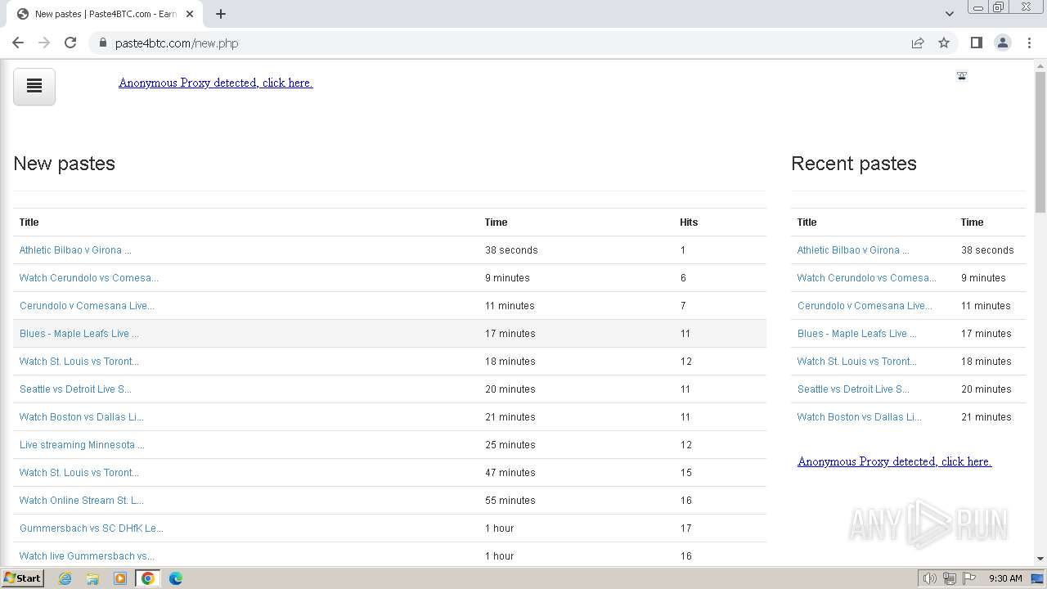The width and height of the screenshot is (1047, 589).
Task: Open Watch live Gummersbach vs paste
Action: [87, 556]
